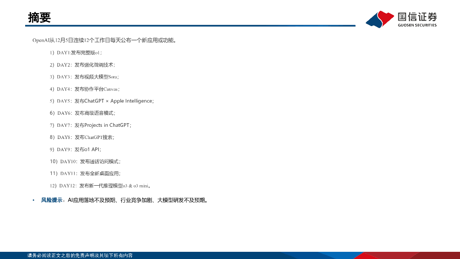Click the 风险提示 warning label
This screenshot has height=259, width=460.
pyautogui.click(x=50, y=200)
